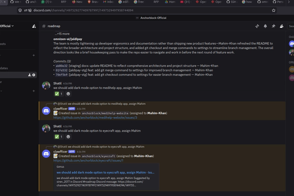The width and height of the screenshot is (294, 196).
Task: Bookmark this page with the star icon
Action: coord(273,10)
